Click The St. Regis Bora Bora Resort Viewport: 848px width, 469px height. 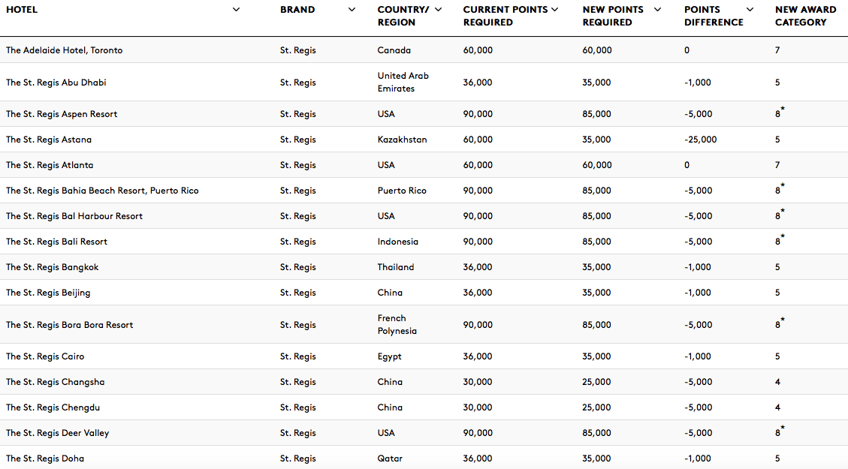click(69, 325)
